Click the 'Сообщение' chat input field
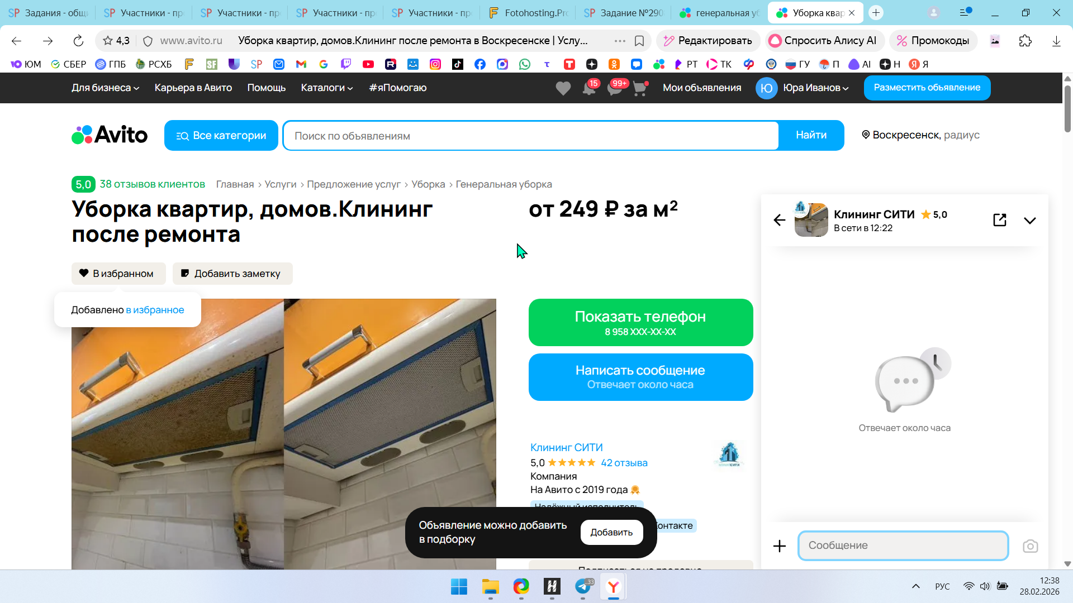Image resolution: width=1073 pixels, height=603 pixels. click(903, 545)
